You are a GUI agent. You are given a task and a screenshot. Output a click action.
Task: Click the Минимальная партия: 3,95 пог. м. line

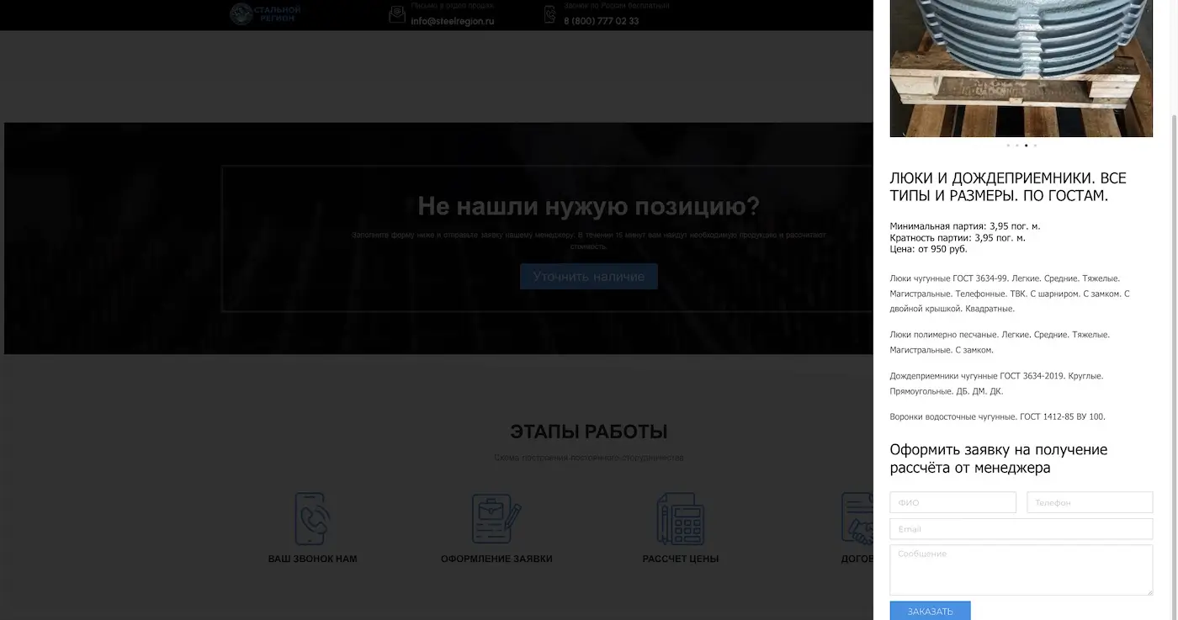pyautogui.click(x=965, y=226)
